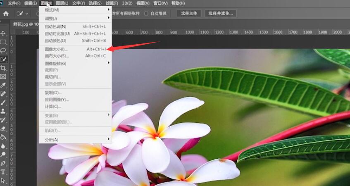Select the Path Selection tool
Image resolution: width=350 pixels, height=186 pixels.
pyautogui.click(x=3, y=180)
